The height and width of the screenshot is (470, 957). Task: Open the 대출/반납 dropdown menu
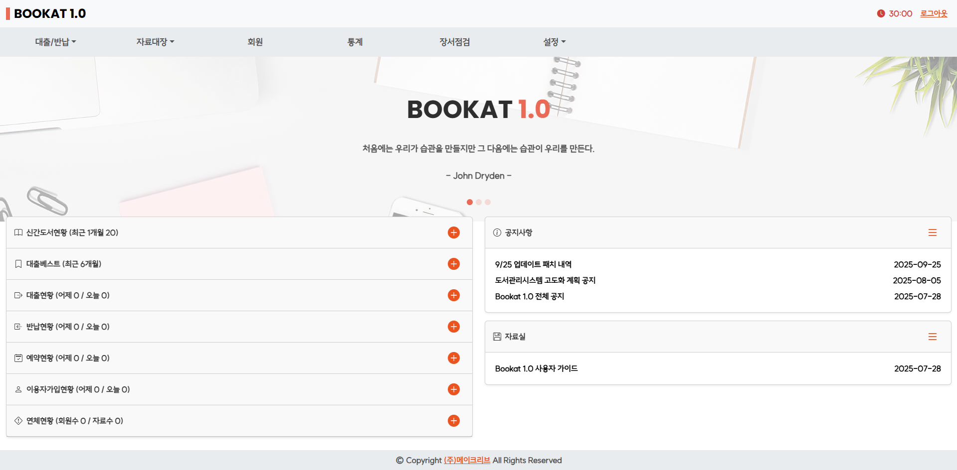tap(55, 42)
